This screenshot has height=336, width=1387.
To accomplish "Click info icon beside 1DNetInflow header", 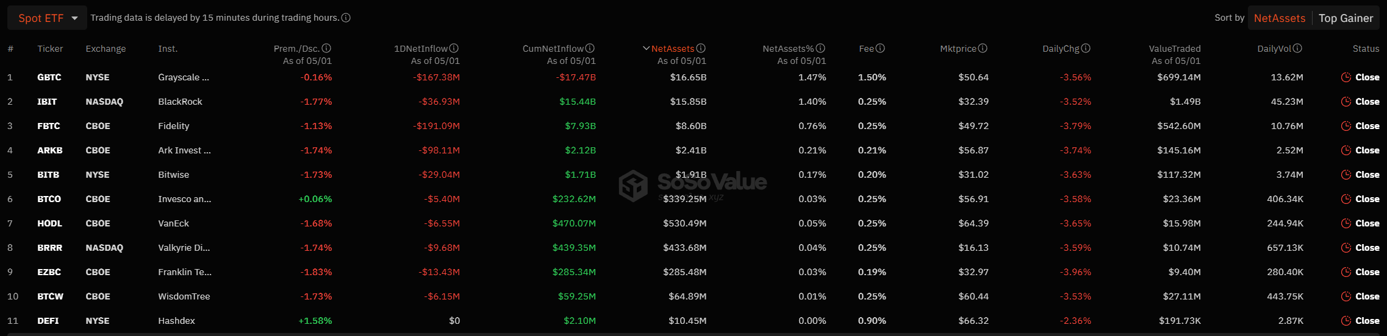I will pos(454,48).
